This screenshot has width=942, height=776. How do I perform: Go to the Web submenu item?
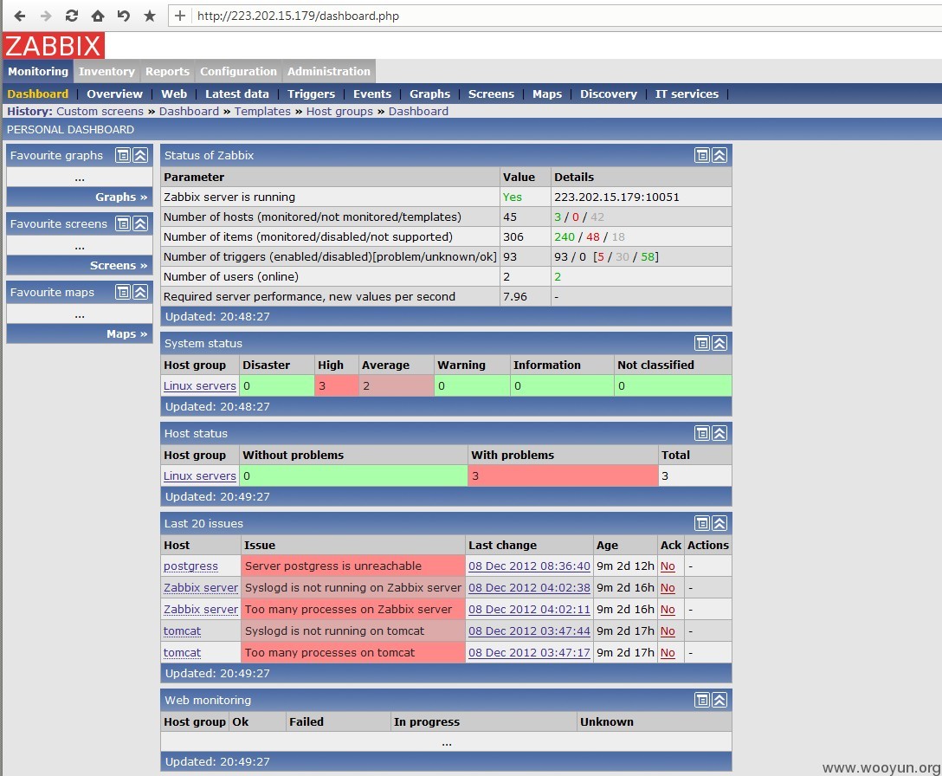(x=174, y=94)
